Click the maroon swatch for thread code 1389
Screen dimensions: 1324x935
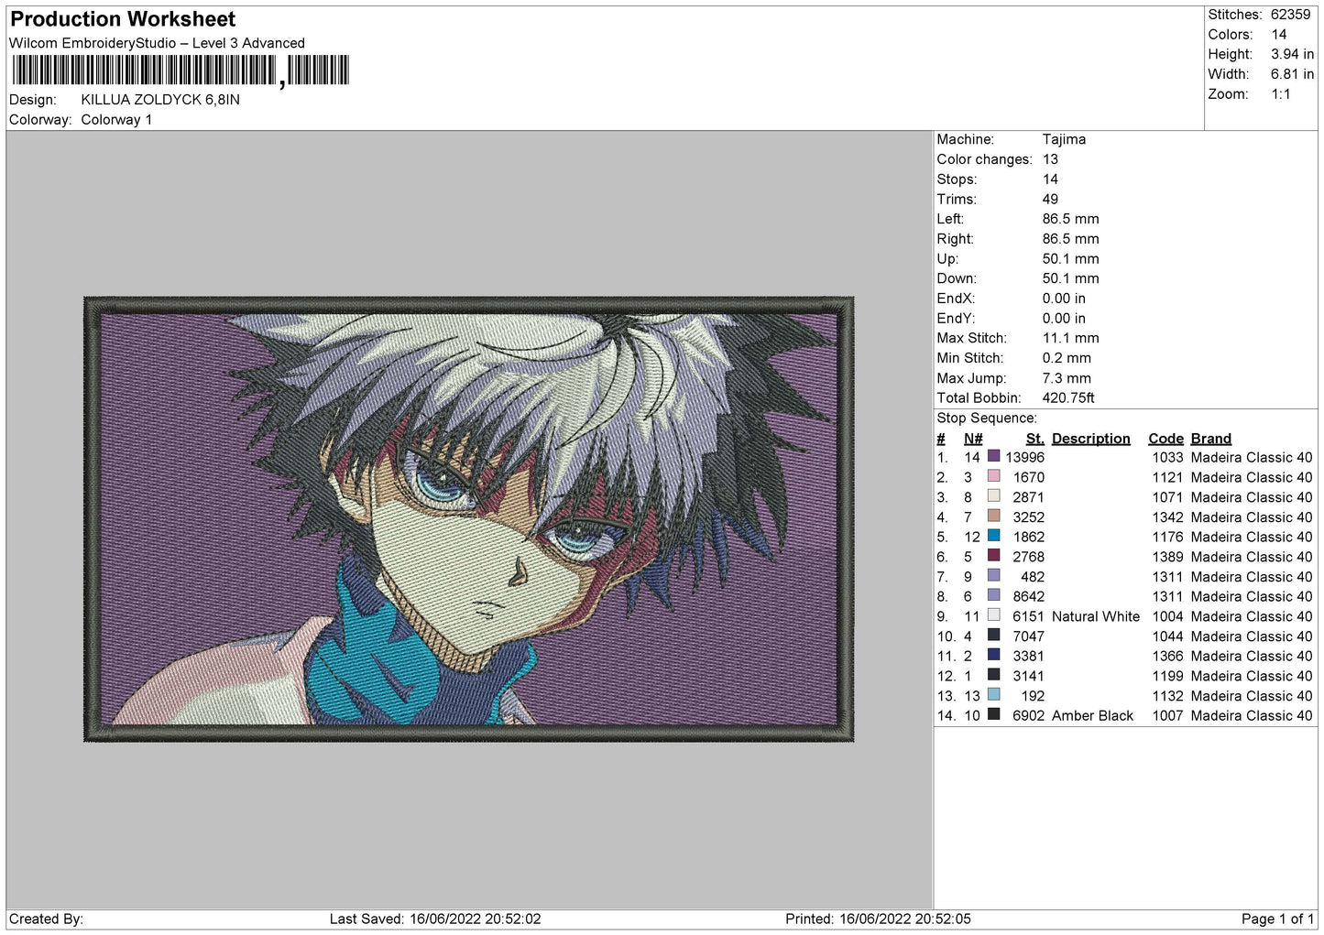pos(993,556)
